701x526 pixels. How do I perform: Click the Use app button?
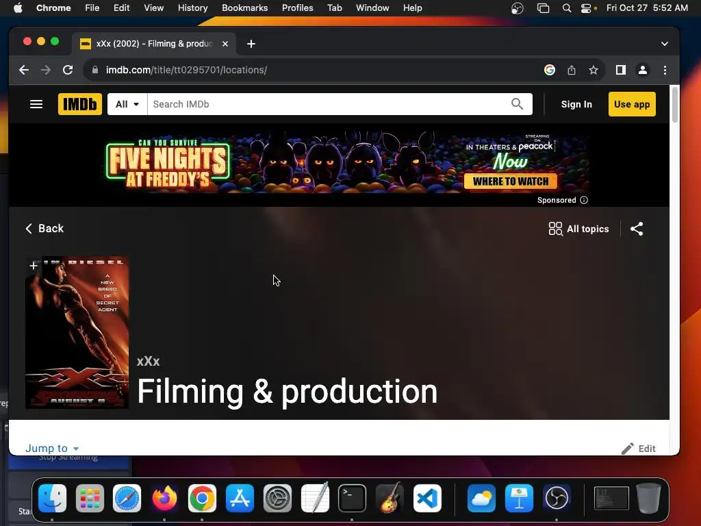(632, 104)
